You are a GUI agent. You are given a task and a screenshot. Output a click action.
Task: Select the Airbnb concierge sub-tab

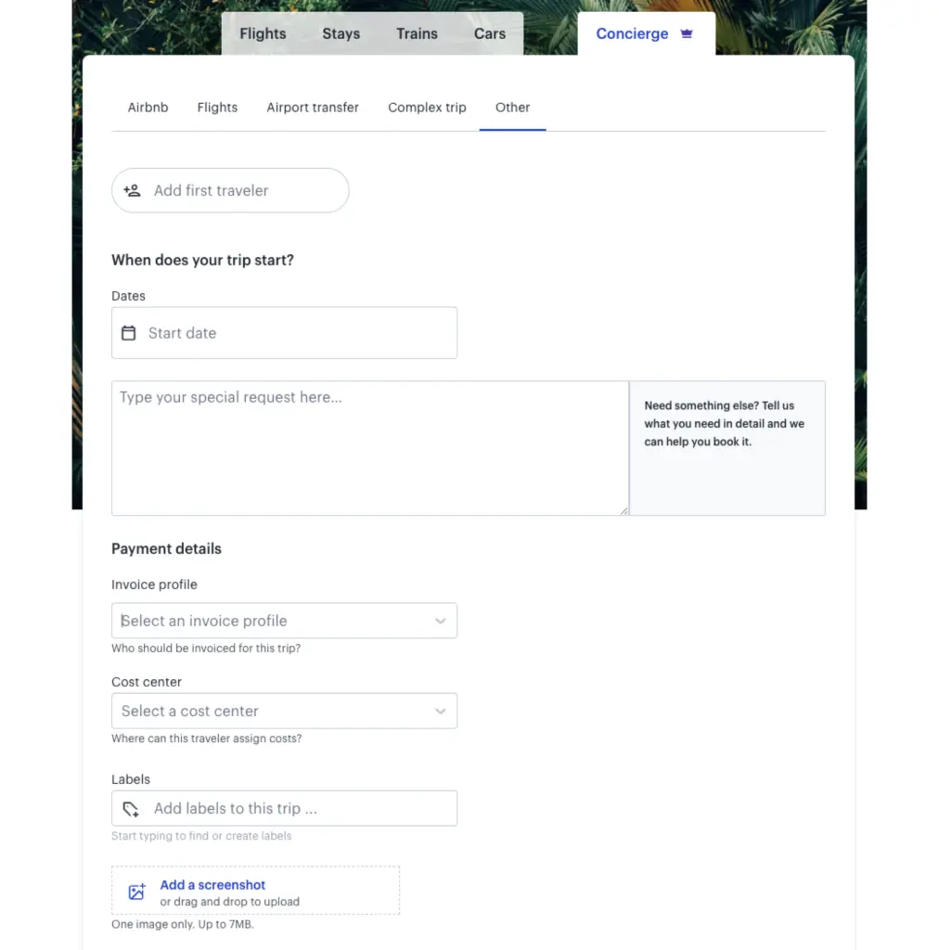click(x=148, y=108)
